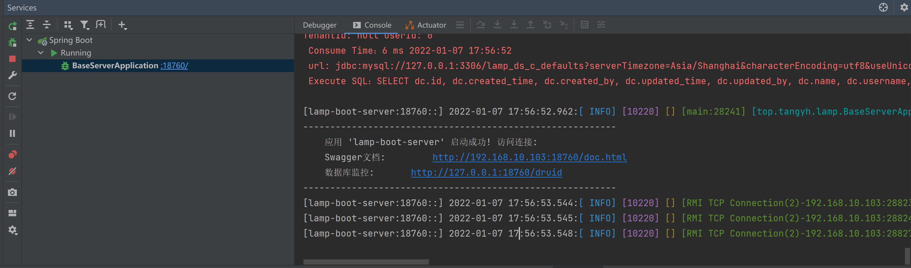Collapse the Spring Boot tree node
This screenshot has width=911, height=268.
coord(29,40)
